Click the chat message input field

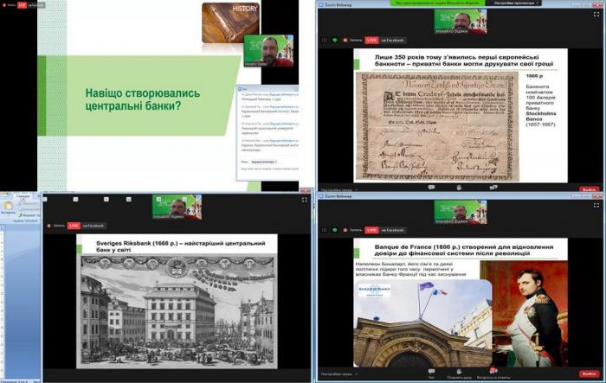pos(268,171)
